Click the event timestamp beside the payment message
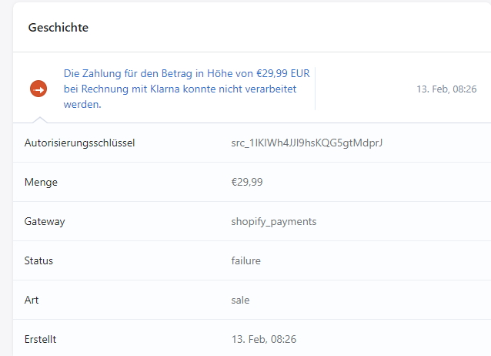The height and width of the screenshot is (356, 491). (447, 89)
